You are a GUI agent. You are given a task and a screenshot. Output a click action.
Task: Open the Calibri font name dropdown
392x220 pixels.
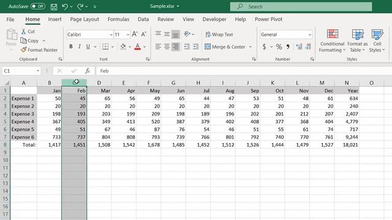[111, 35]
